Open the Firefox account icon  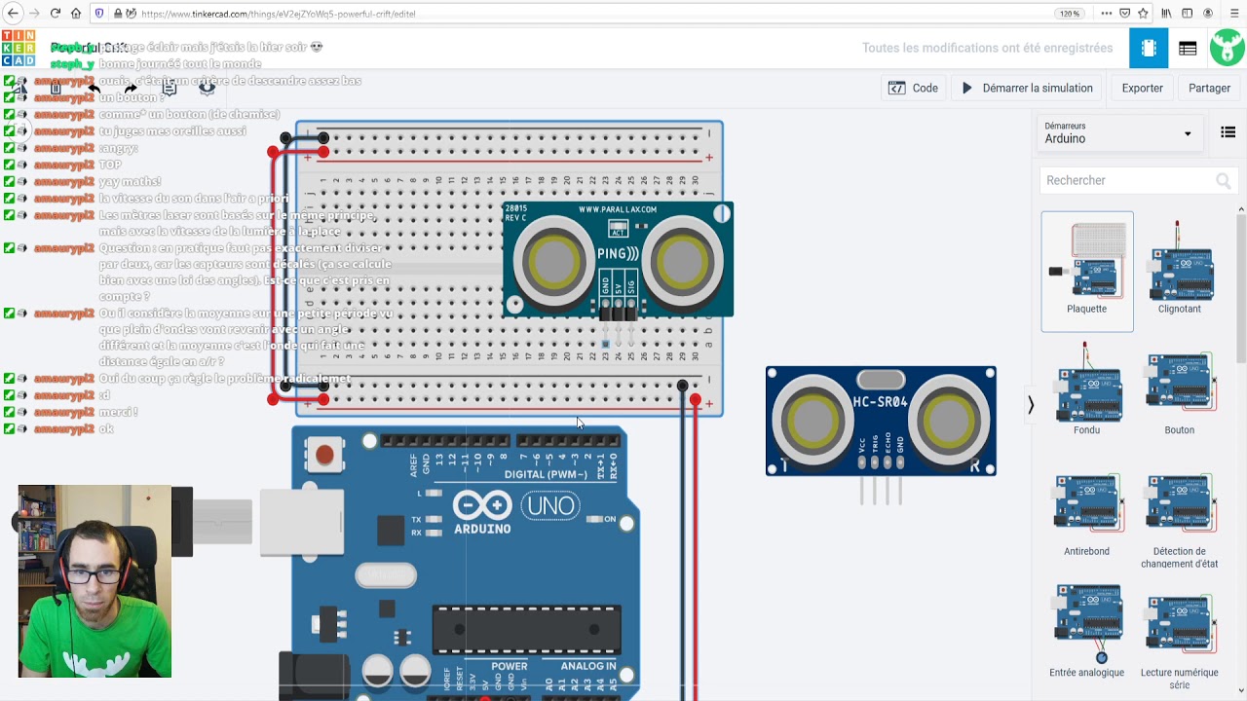pyautogui.click(x=1208, y=14)
